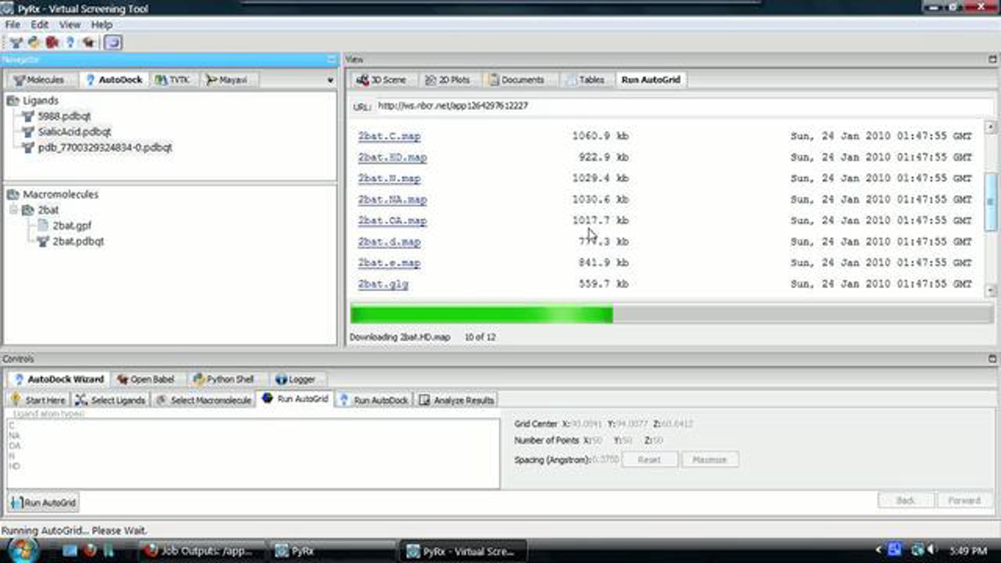
Task: Maximize the View panel using its corner button
Action: pos(993,60)
